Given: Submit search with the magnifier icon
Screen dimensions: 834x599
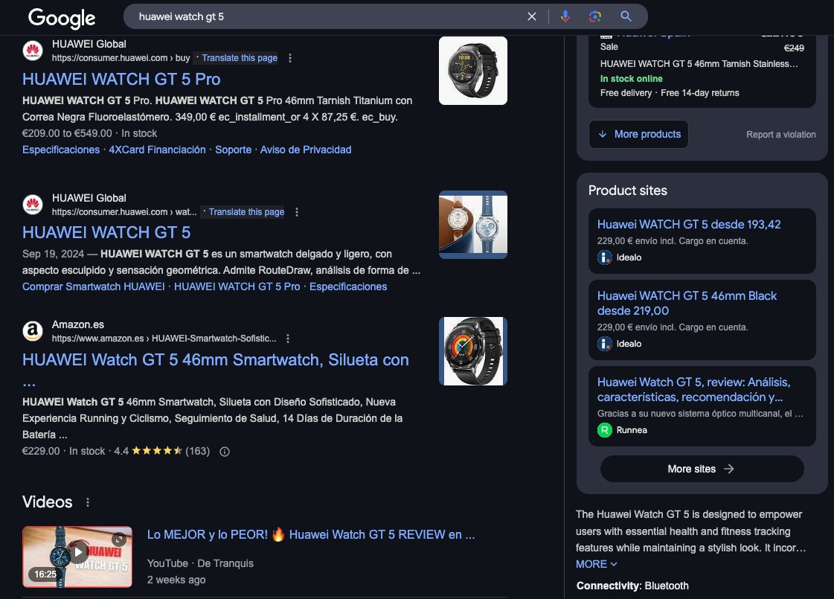Looking at the screenshot, I should (626, 16).
